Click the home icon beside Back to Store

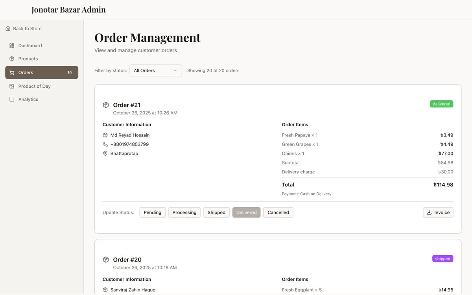pyautogui.click(x=8, y=29)
